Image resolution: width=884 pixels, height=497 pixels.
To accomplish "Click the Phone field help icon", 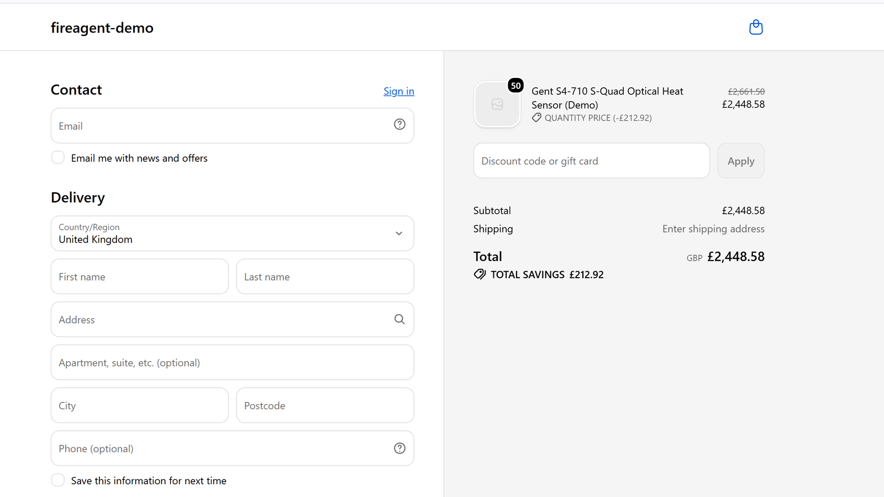I will pos(399,448).
